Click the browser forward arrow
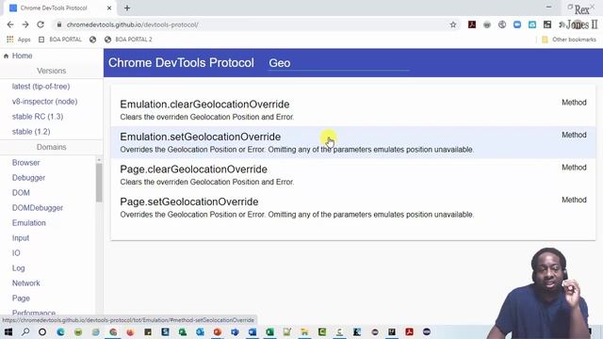The image size is (603, 339). click(25, 24)
